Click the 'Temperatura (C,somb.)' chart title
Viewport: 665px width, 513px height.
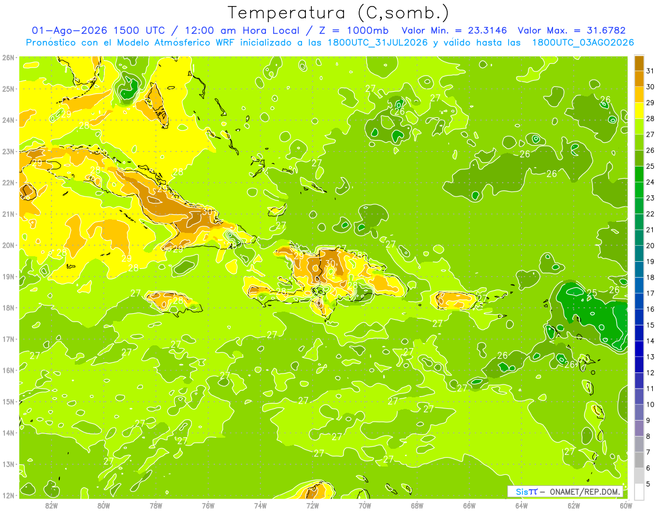click(x=338, y=13)
